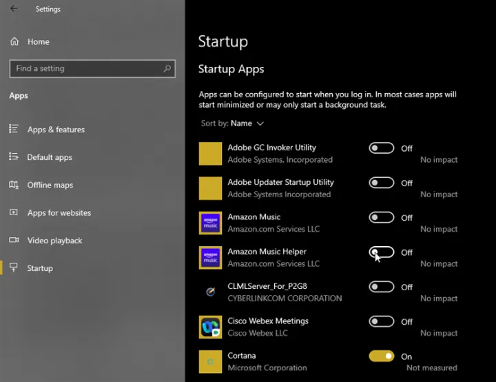This screenshot has height=382, width=496.
Task: Click the Home icon in sidebar
Action: [x=14, y=41]
